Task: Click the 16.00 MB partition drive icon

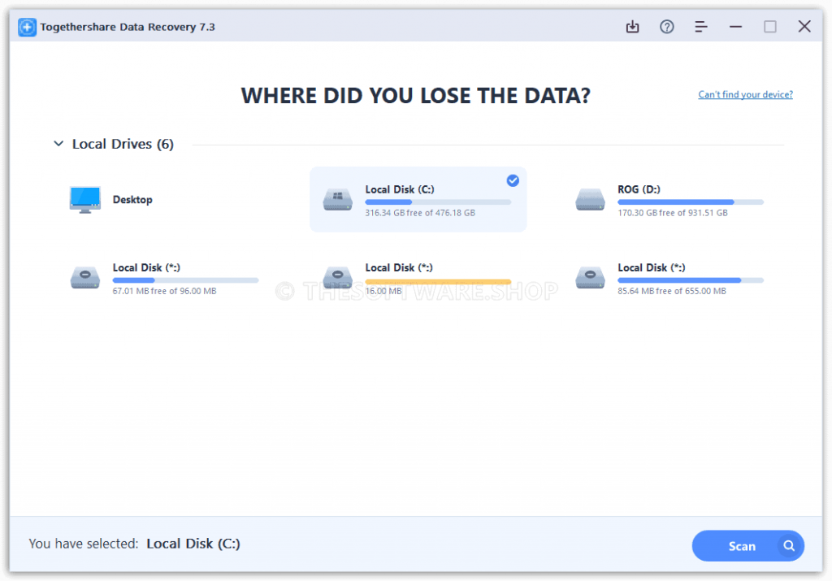Action: [338, 278]
